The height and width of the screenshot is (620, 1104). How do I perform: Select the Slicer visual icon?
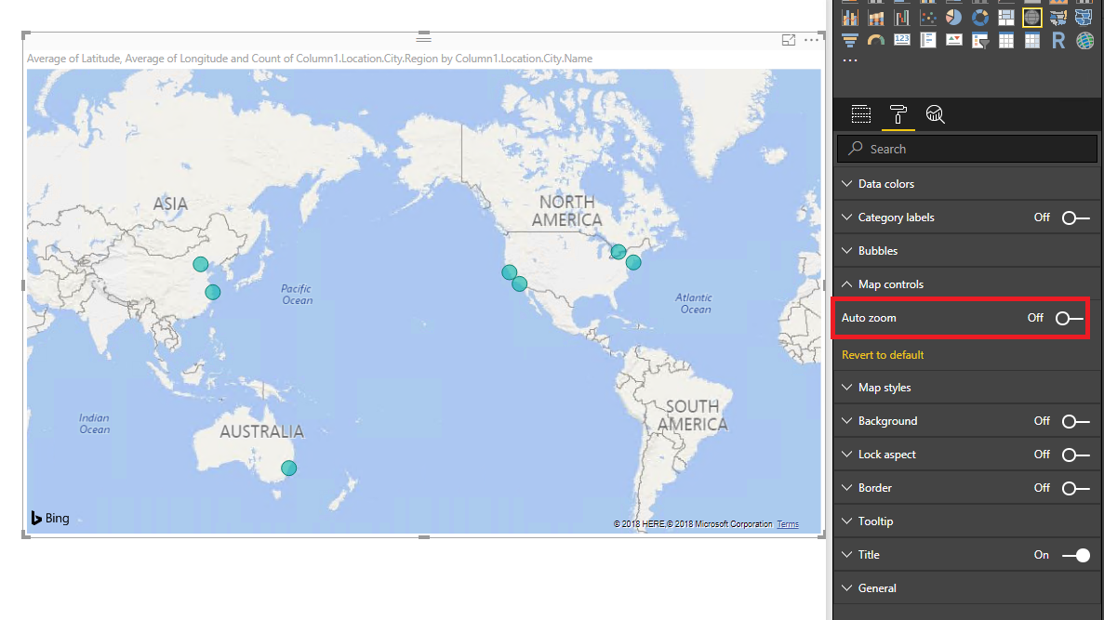(980, 41)
